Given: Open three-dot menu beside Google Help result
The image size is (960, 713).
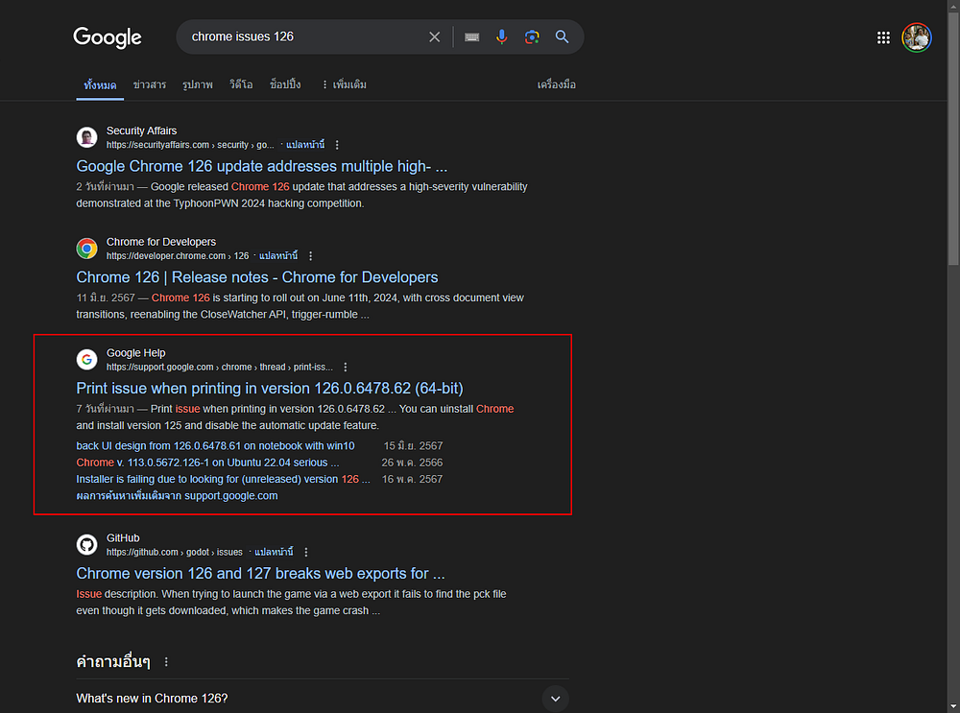Looking at the screenshot, I should (x=346, y=367).
